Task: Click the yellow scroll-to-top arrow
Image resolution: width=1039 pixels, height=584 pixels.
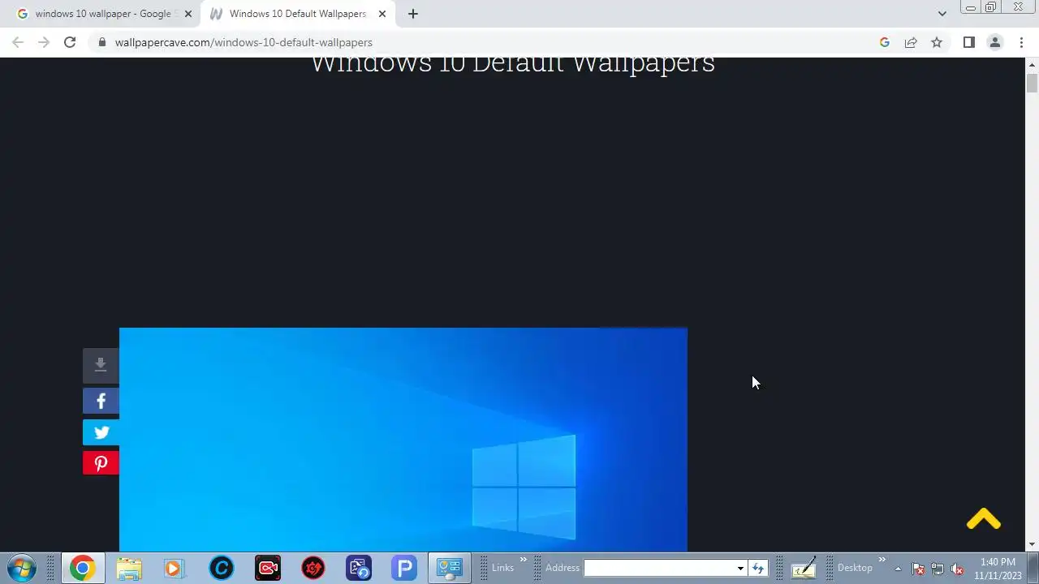Action: (x=984, y=519)
